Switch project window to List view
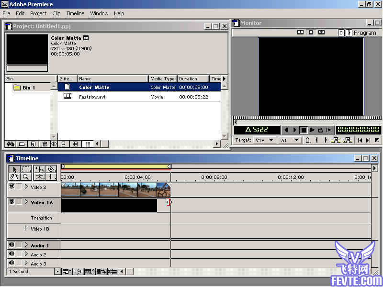This screenshot has height=287, width=383. (x=88, y=144)
